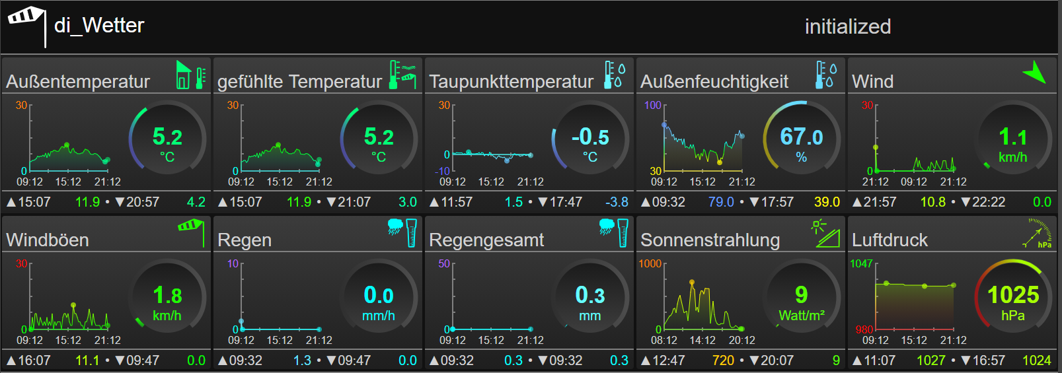Viewport: 1062px width, 373px height.
Task: Select the Luftdruck panel title
Action: pos(890,240)
